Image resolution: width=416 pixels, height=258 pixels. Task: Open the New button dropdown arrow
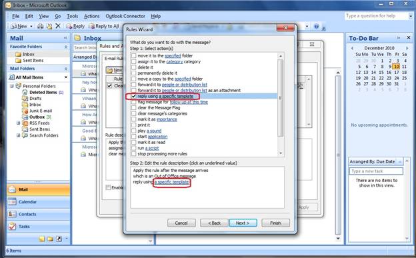coord(31,26)
